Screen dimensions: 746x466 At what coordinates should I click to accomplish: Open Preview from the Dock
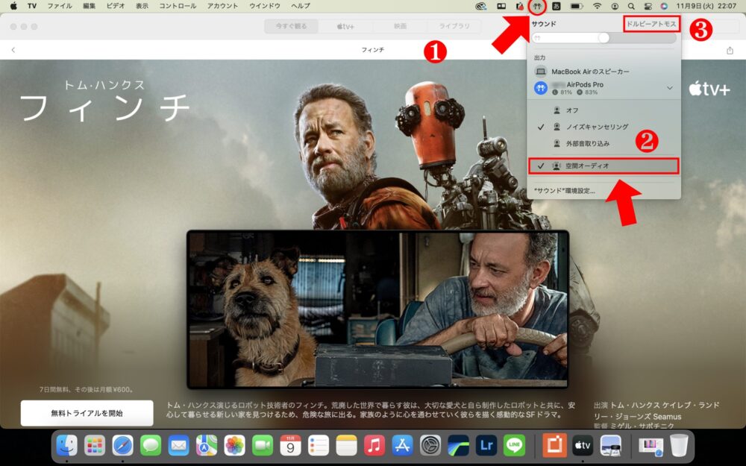tap(611, 446)
